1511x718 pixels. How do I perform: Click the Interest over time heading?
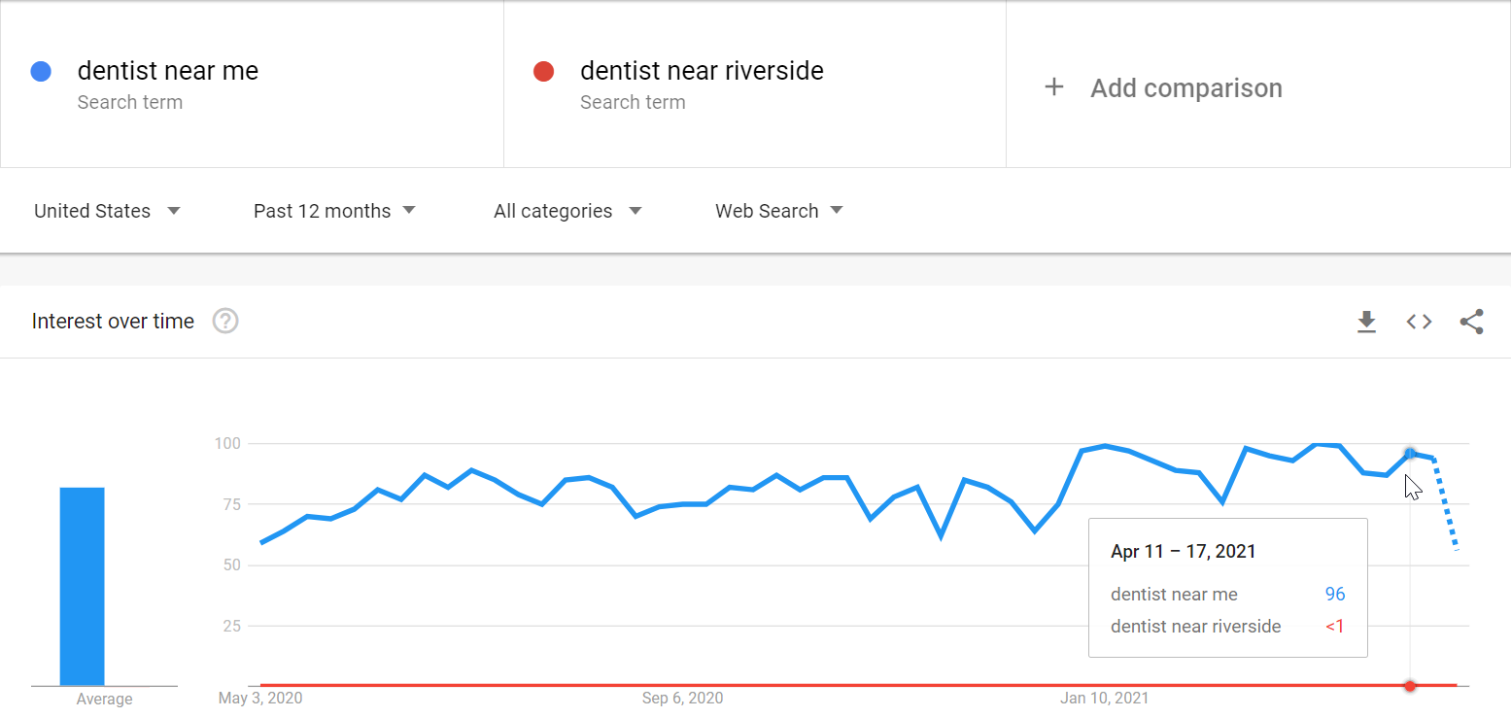pos(113,322)
